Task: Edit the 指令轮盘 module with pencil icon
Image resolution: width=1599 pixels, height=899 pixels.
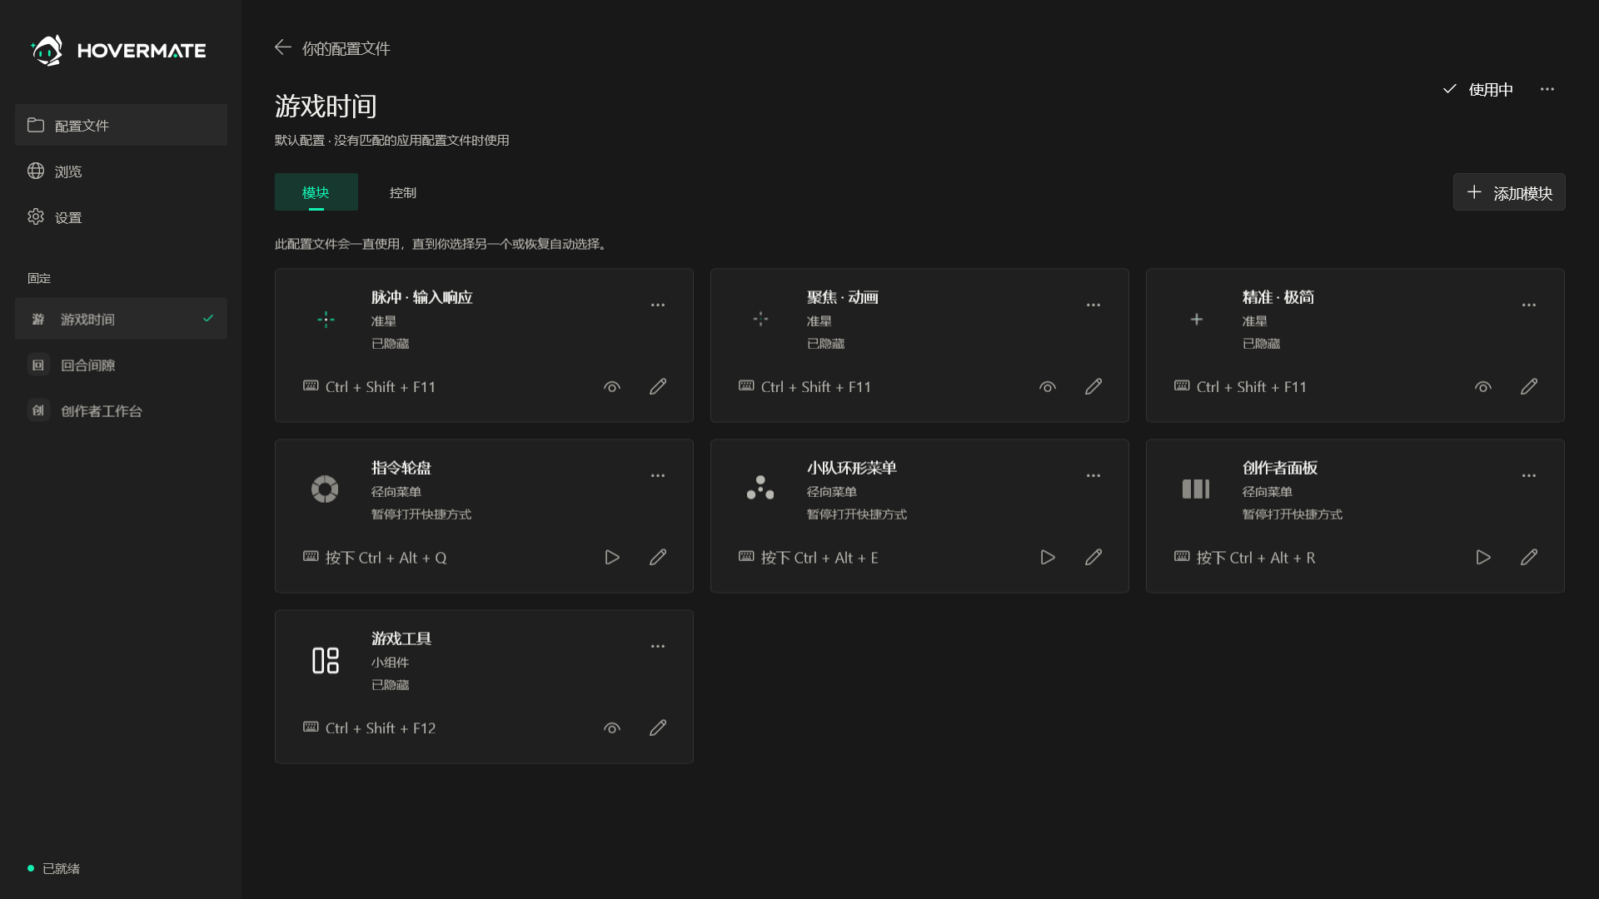Action: pyautogui.click(x=658, y=558)
